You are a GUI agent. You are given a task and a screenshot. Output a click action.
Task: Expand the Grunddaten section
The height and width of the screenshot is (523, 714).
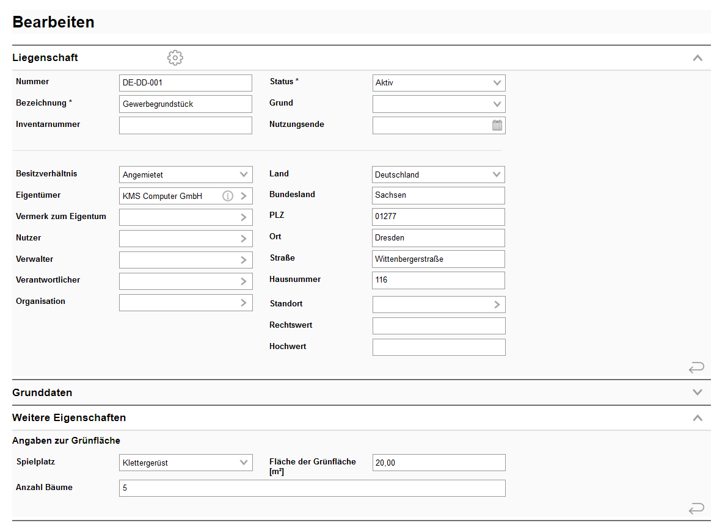(x=698, y=392)
